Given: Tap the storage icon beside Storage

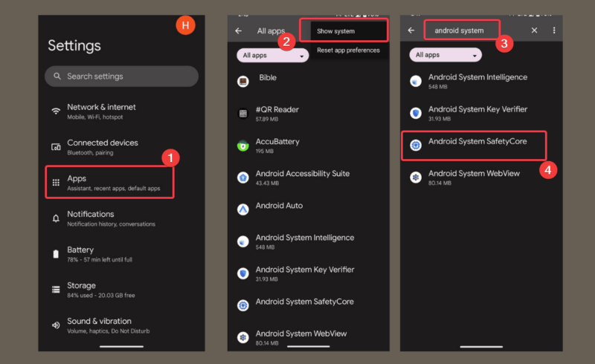Looking at the screenshot, I should (56, 290).
